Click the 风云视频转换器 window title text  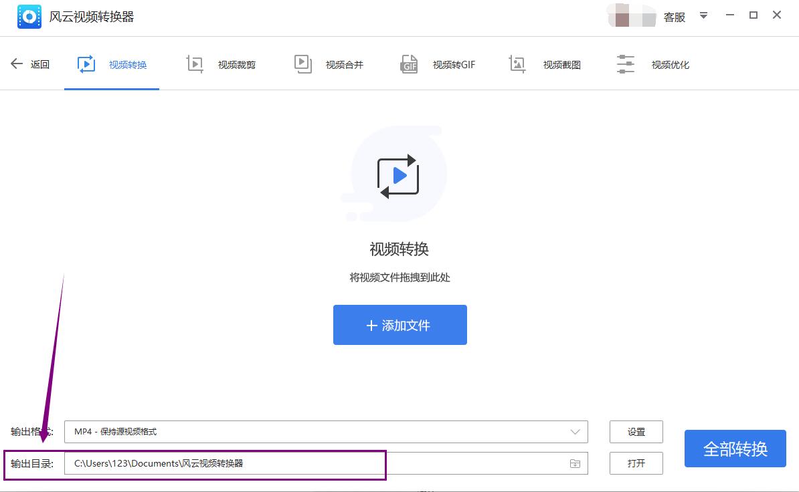coord(92,17)
